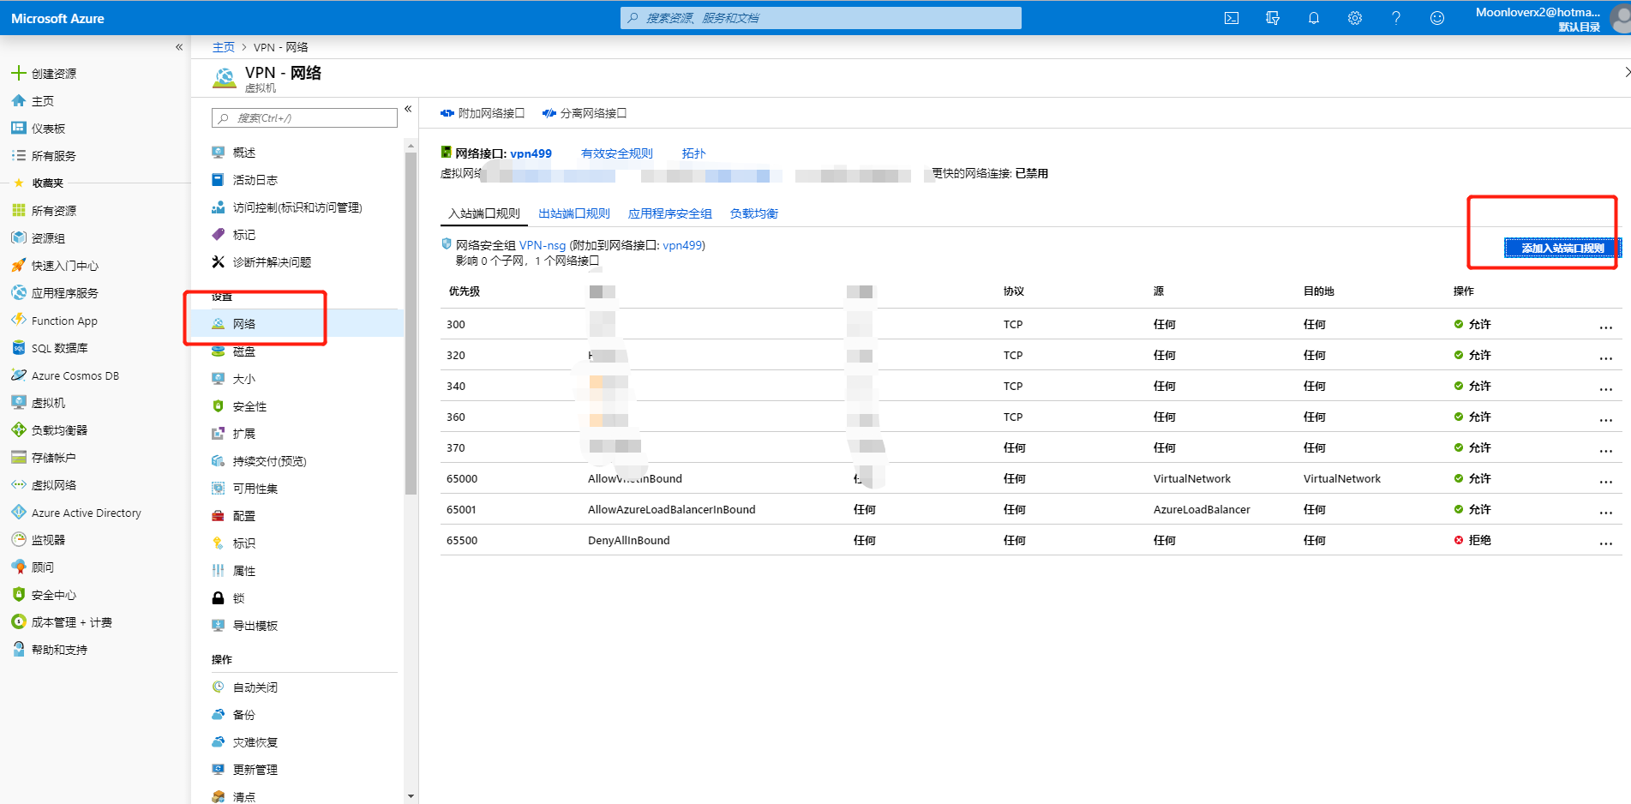Open 拓扑 tab
The width and height of the screenshot is (1631, 804).
pyautogui.click(x=693, y=153)
